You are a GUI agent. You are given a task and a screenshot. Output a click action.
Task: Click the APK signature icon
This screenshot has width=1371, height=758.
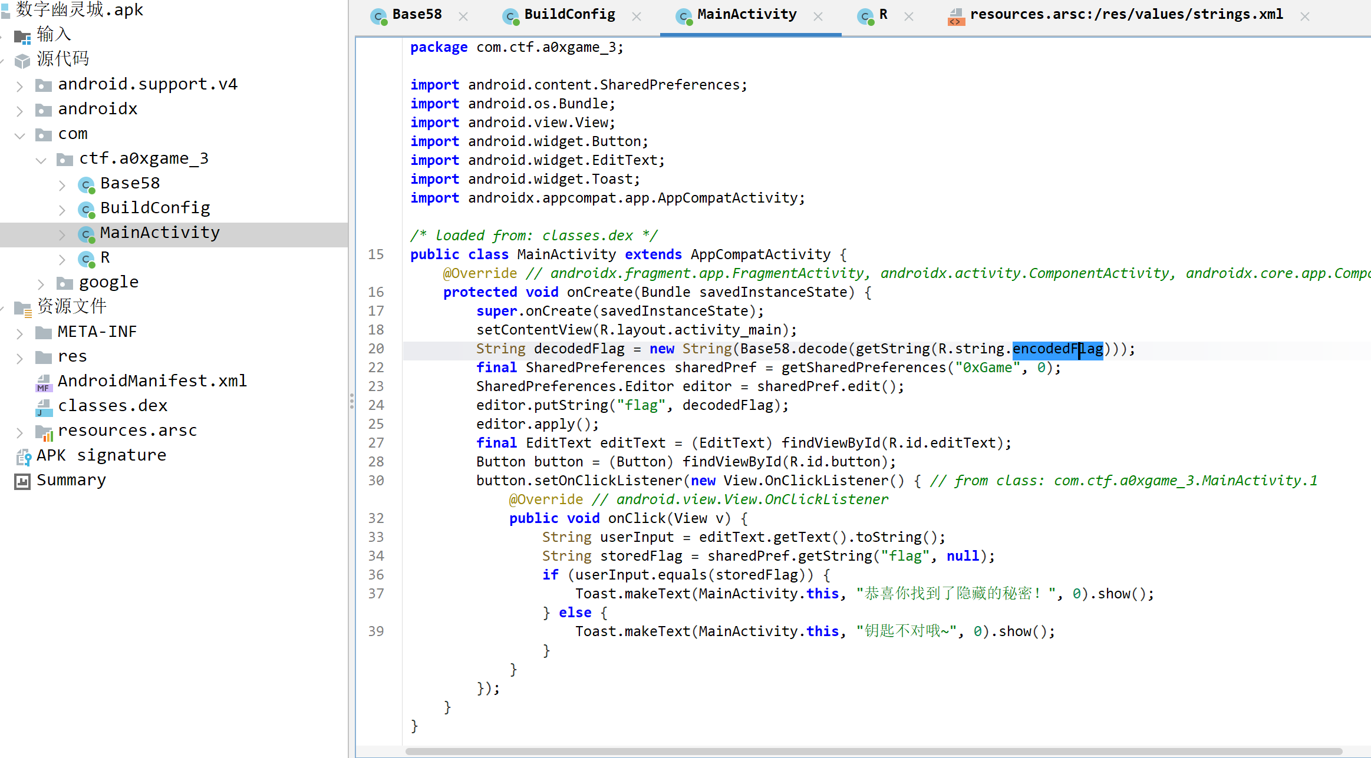tap(23, 457)
